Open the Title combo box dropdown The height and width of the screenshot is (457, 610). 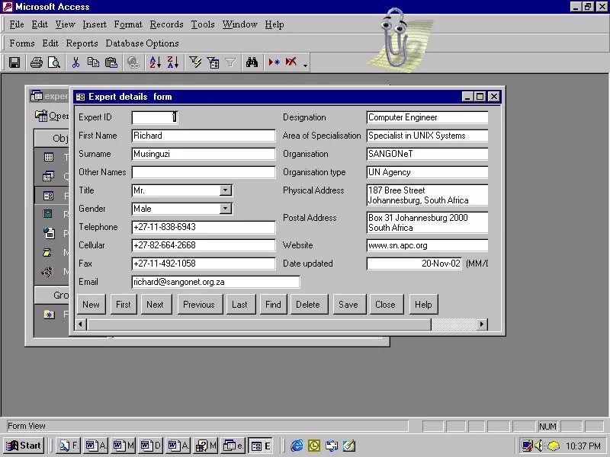(x=226, y=190)
